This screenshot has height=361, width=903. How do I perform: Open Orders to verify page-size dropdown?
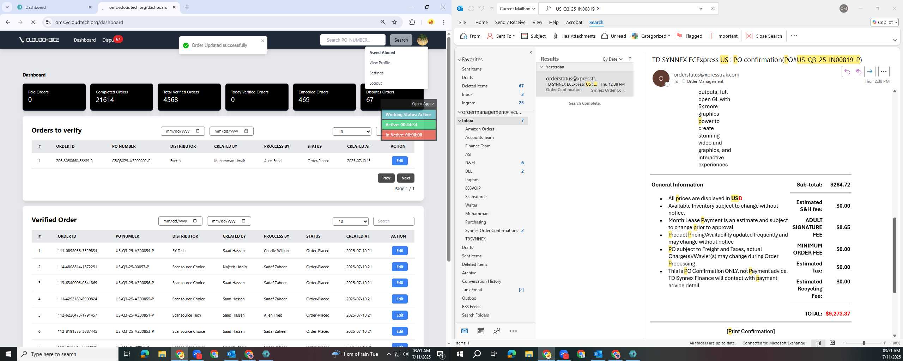[352, 131]
